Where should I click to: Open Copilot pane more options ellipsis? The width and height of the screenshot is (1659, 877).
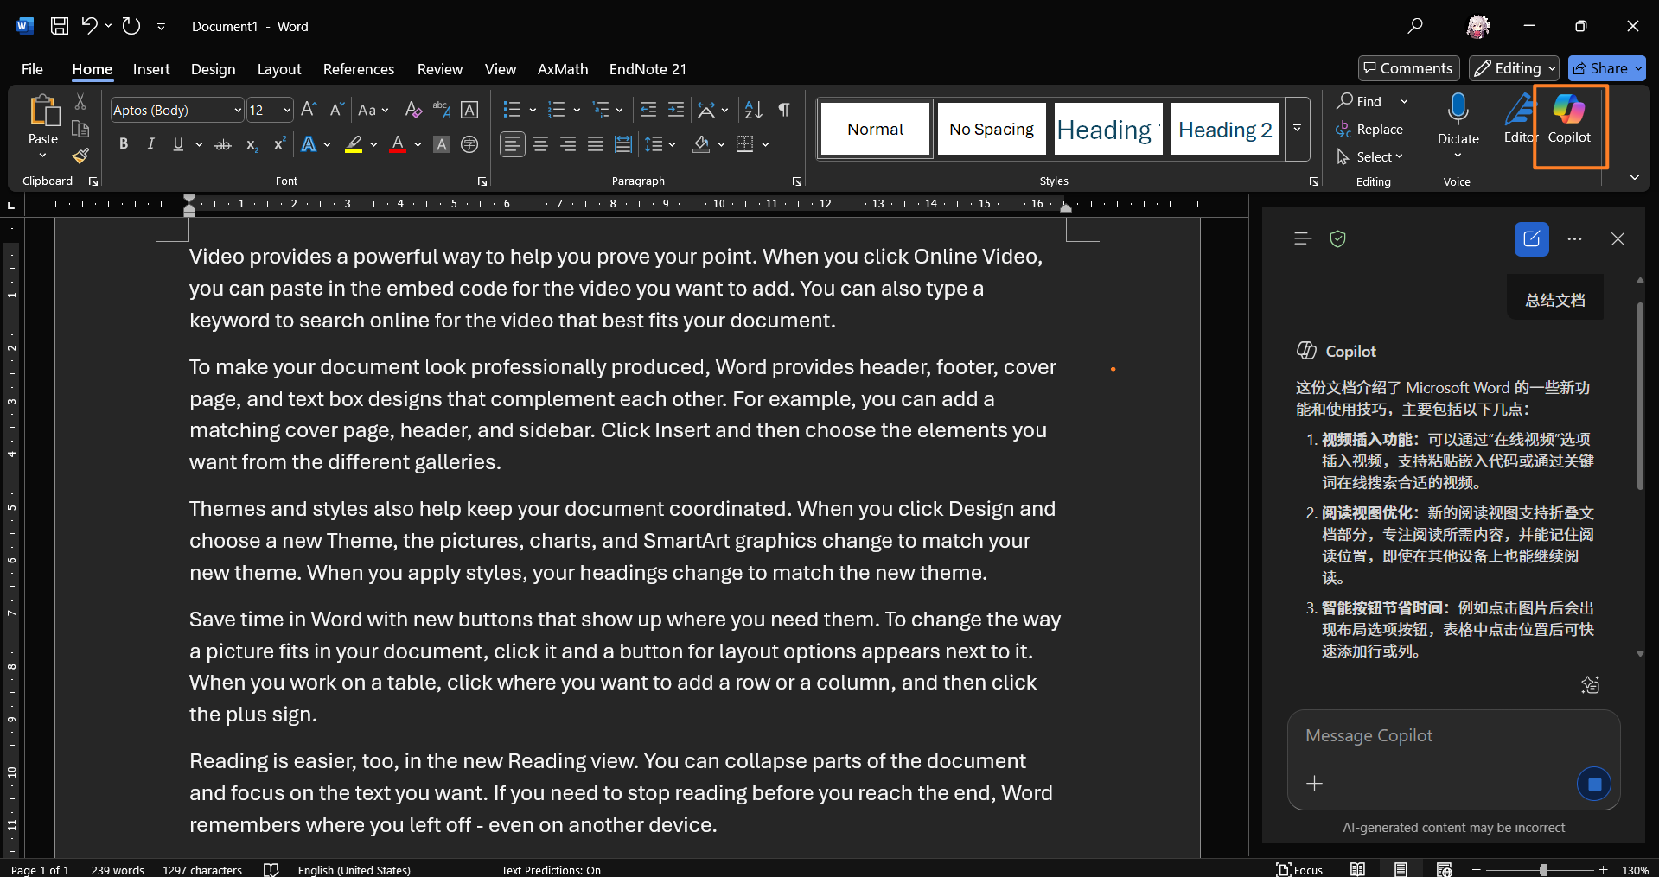1574,239
